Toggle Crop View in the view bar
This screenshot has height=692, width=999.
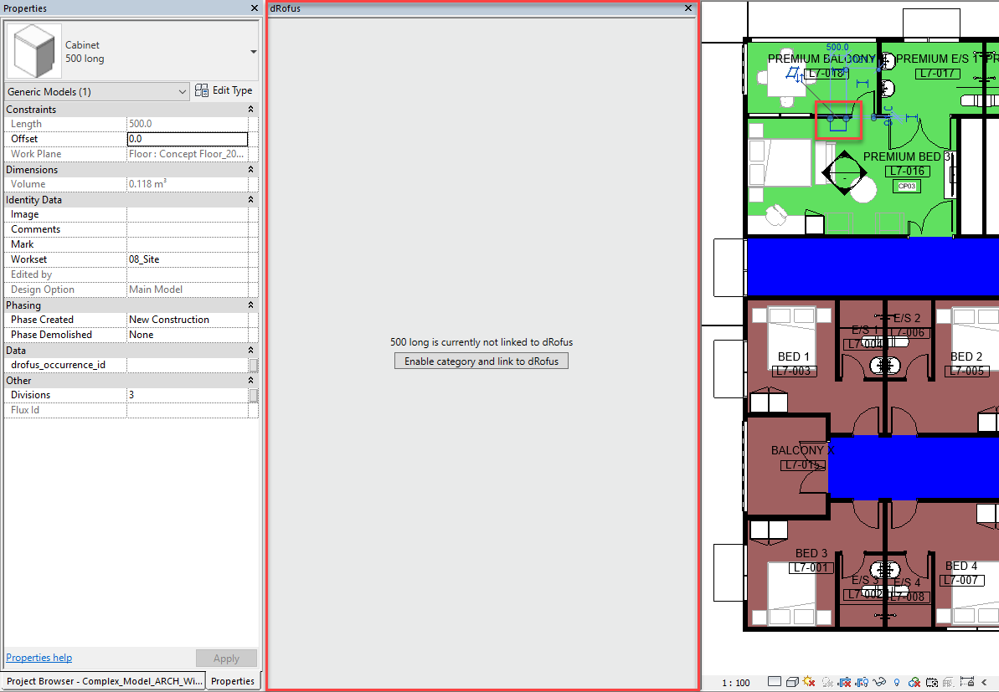pos(844,683)
